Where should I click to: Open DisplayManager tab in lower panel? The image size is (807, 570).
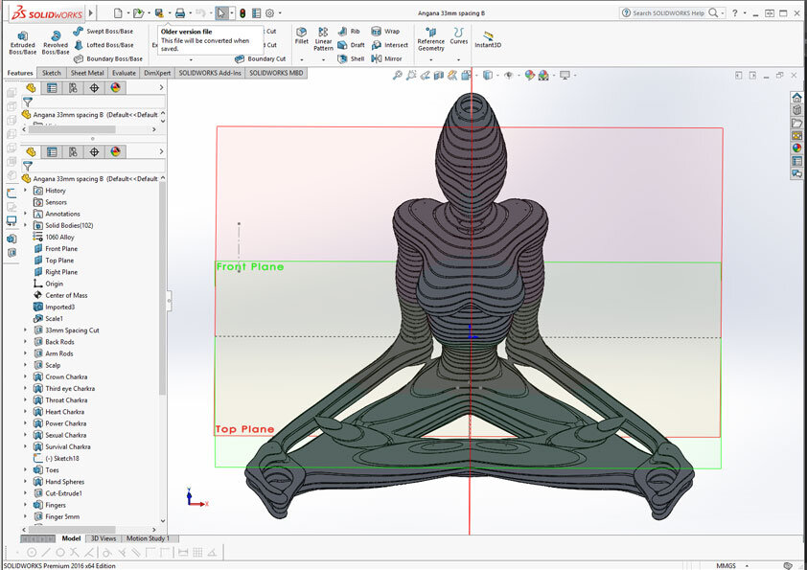point(115,151)
